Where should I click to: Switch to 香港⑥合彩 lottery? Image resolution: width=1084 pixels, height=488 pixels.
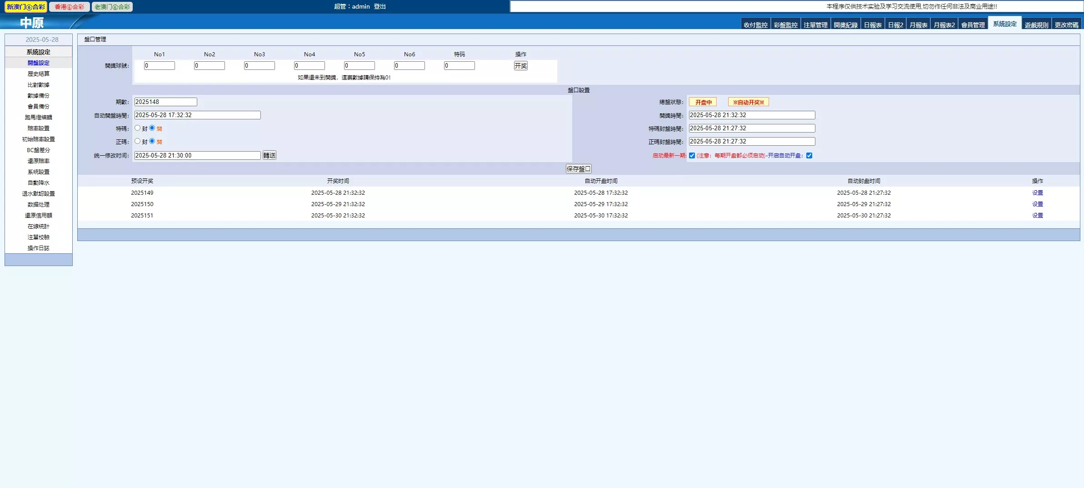tap(69, 7)
